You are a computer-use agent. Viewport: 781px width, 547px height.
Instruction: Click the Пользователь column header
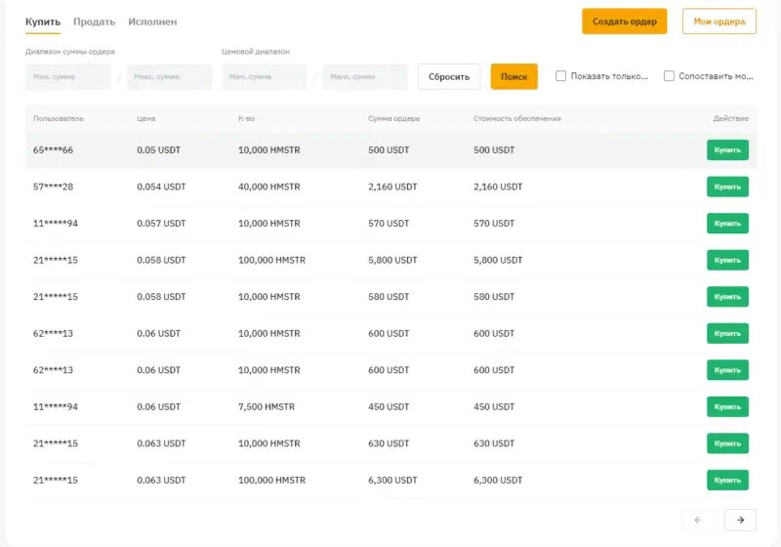click(59, 118)
